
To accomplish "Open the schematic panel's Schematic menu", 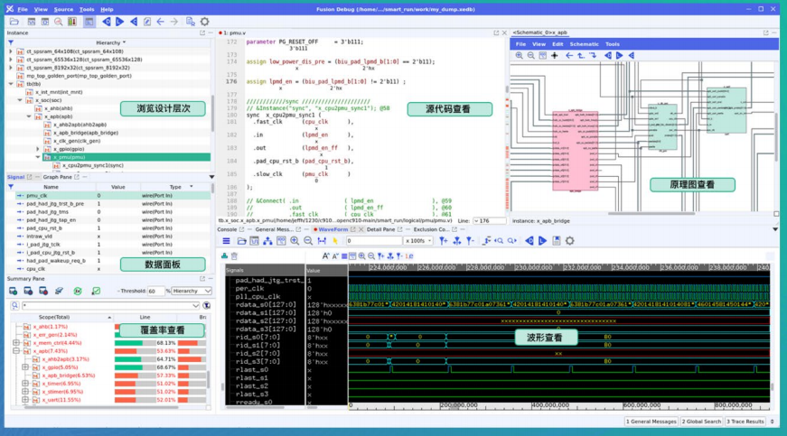I will (x=584, y=43).
